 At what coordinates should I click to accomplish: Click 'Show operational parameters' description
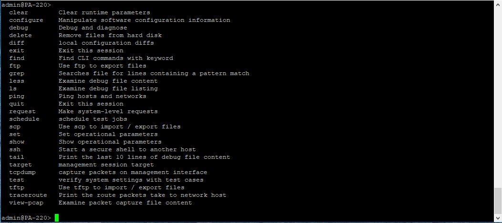click(x=110, y=142)
